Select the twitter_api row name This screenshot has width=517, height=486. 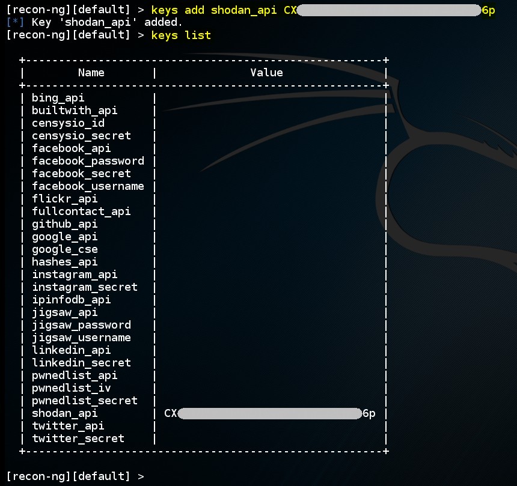pyautogui.click(x=68, y=426)
